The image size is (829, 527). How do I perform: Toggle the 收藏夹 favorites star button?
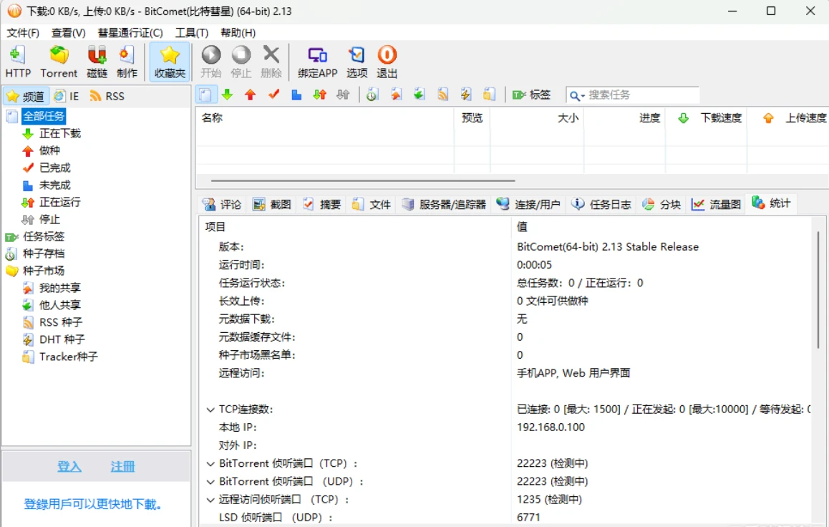coord(170,62)
